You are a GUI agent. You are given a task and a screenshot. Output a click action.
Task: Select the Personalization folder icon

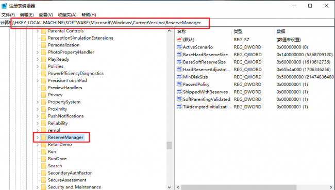click(43, 45)
